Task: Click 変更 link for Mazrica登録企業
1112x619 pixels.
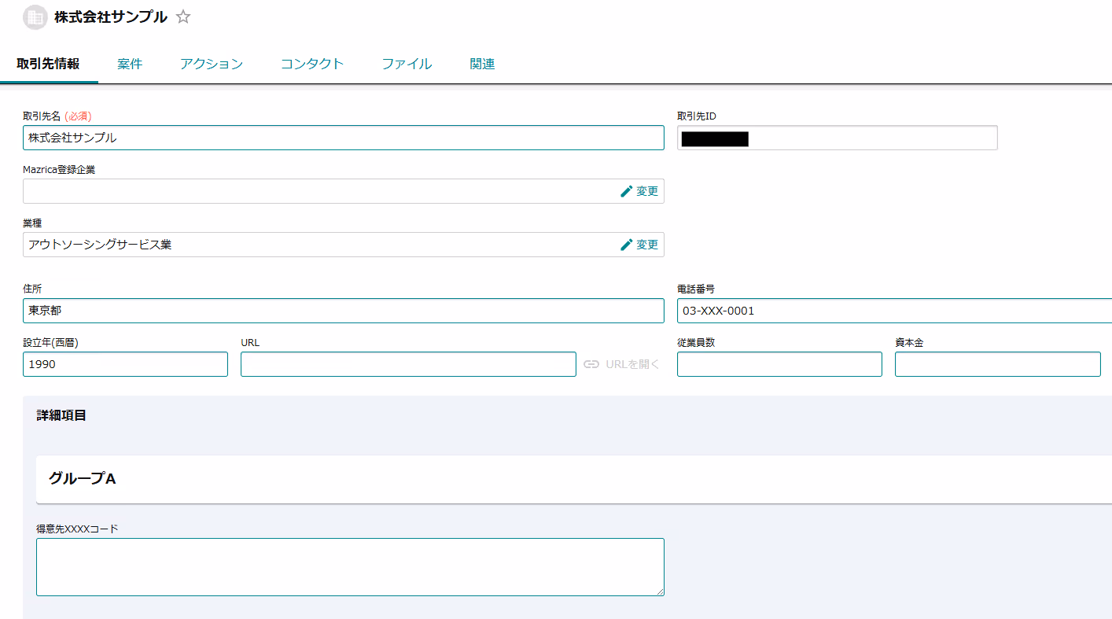Action: click(647, 191)
